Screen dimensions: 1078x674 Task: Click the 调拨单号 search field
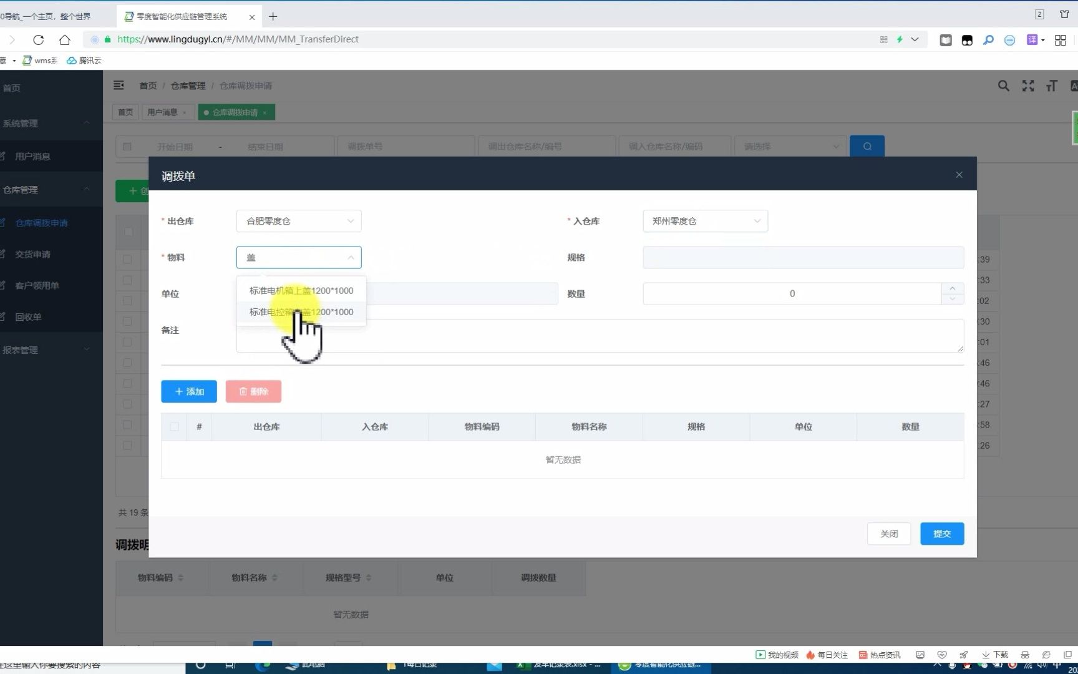pos(406,147)
